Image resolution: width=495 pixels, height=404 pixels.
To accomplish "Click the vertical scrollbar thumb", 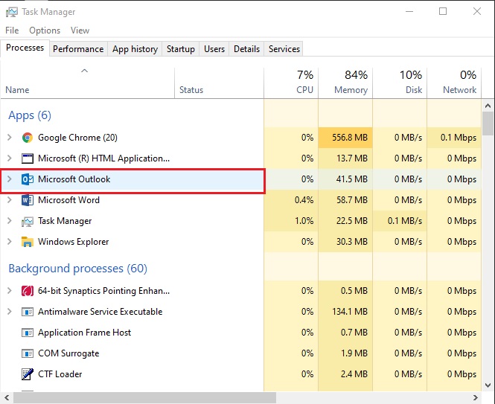I will click(488, 124).
